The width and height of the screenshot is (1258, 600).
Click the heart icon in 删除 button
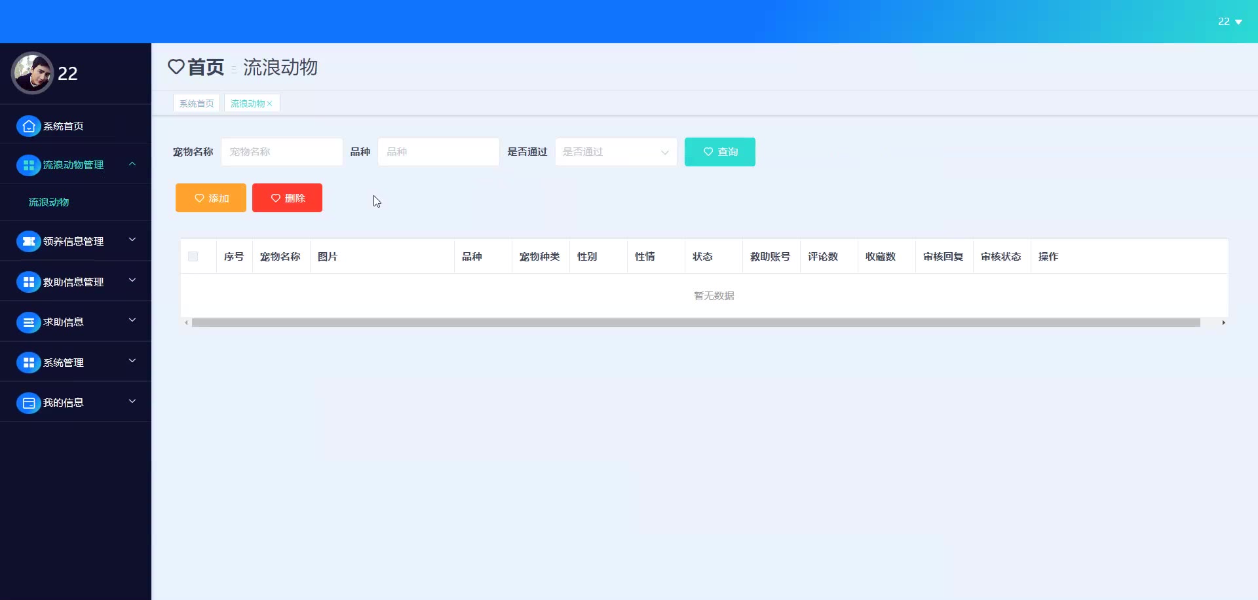pyautogui.click(x=276, y=198)
